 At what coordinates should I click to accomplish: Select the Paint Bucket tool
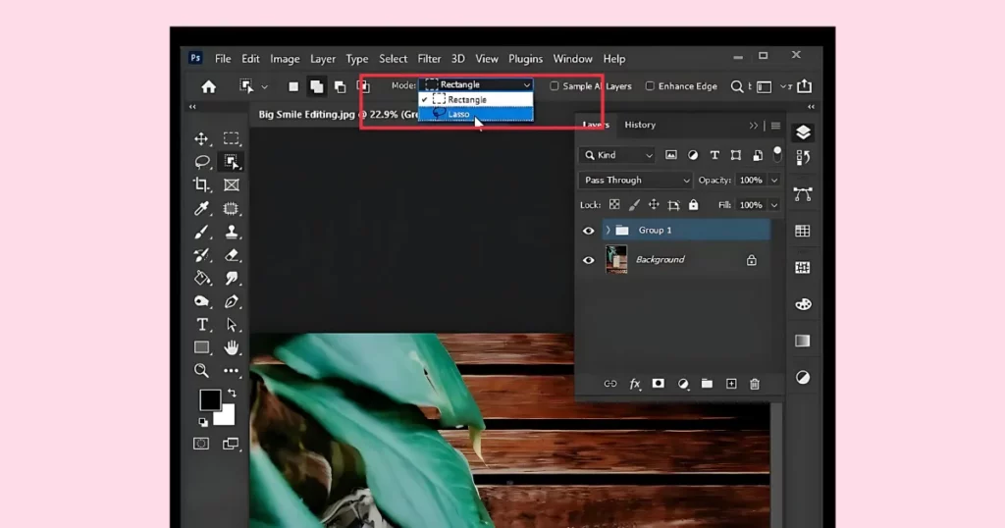click(x=202, y=278)
